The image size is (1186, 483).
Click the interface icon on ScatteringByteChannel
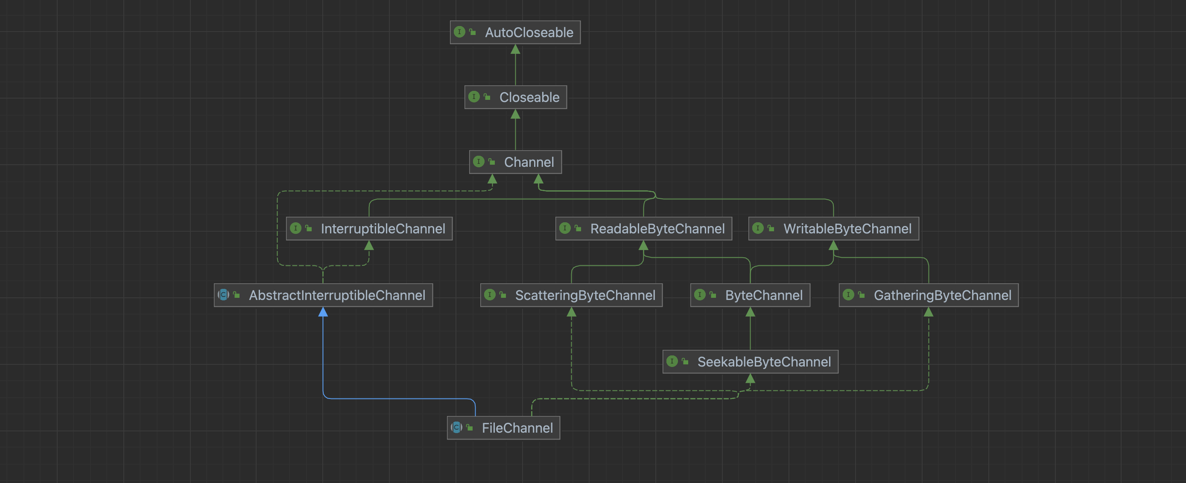[490, 295]
